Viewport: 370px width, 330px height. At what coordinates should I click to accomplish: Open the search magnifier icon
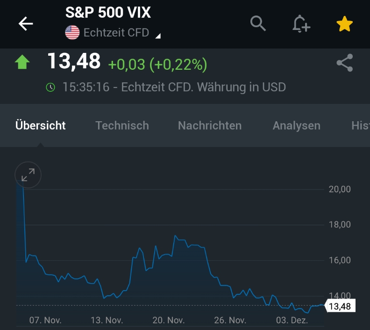click(x=258, y=23)
